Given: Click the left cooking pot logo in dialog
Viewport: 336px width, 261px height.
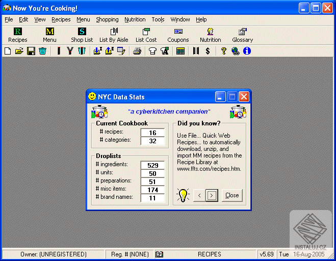Looking at the screenshot, I should click(99, 112).
